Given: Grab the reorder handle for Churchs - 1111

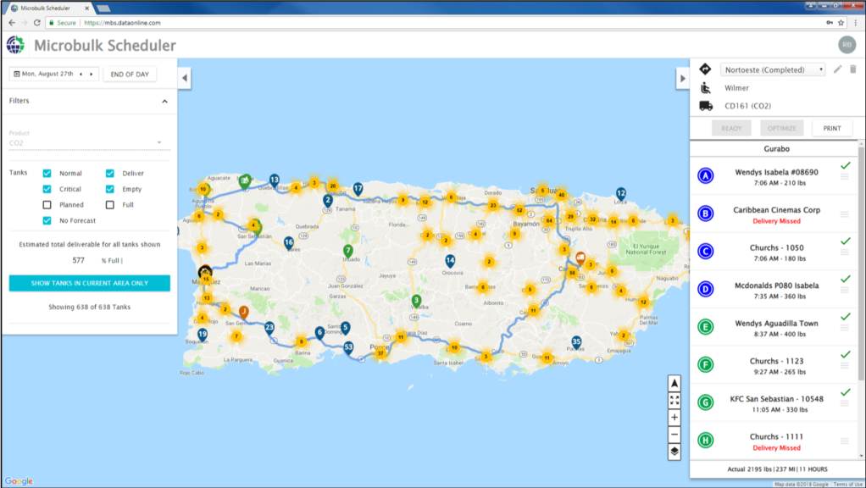Looking at the screenshot, I should click(845, 441).
